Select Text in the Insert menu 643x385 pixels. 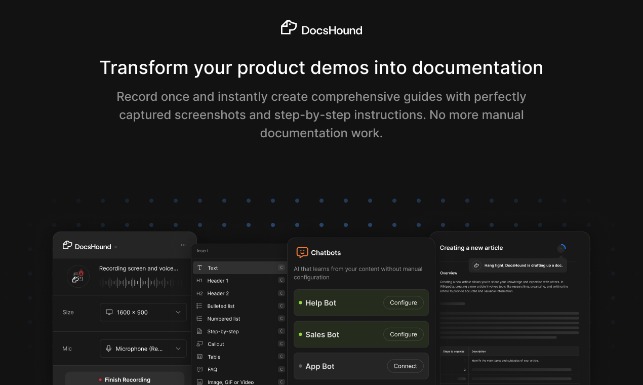(x=240, y=268)
